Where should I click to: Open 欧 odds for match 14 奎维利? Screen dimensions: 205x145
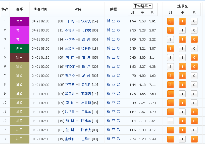[x=118, y=139]
